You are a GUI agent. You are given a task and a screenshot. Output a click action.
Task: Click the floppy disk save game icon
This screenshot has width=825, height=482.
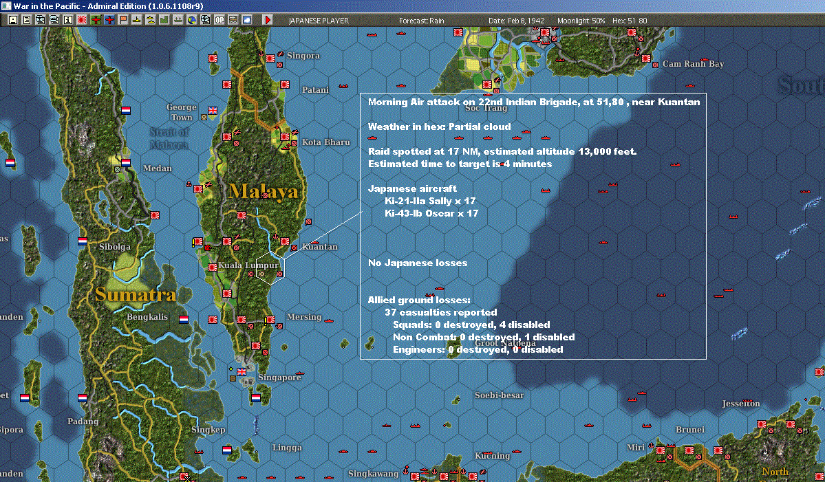tap(13, 20)
